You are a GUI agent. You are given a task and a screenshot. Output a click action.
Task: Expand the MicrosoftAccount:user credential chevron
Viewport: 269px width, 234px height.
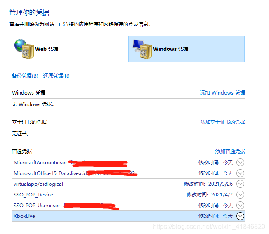240,162
